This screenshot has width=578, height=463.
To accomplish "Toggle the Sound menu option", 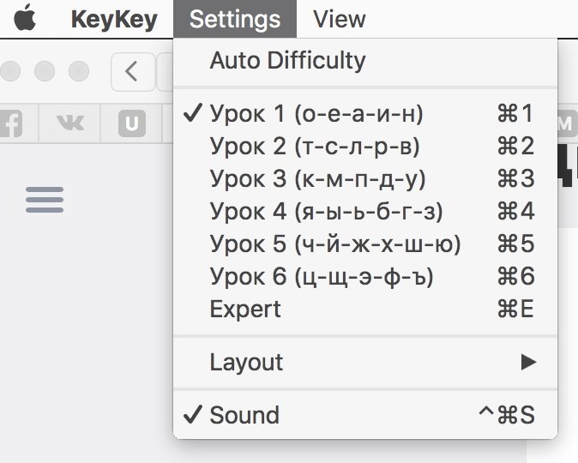I will pos(244,415).
